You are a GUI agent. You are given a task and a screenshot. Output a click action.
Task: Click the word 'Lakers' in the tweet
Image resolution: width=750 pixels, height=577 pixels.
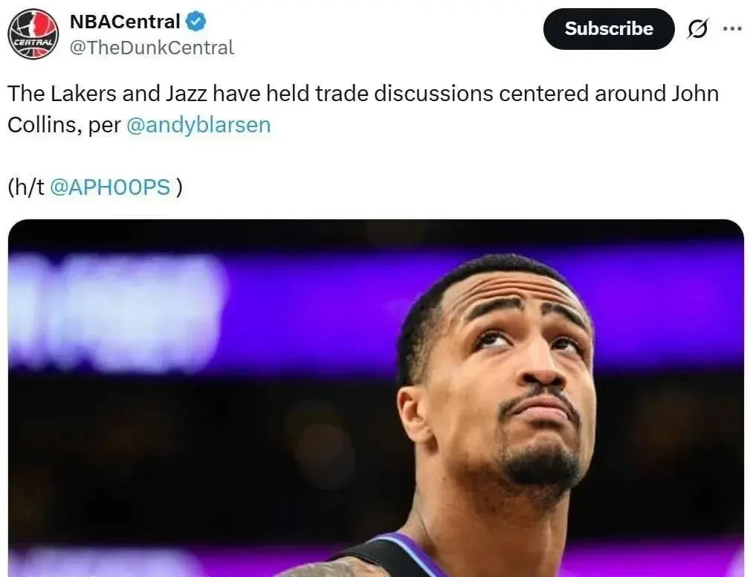pyautogui.click(x=83, y=93)
